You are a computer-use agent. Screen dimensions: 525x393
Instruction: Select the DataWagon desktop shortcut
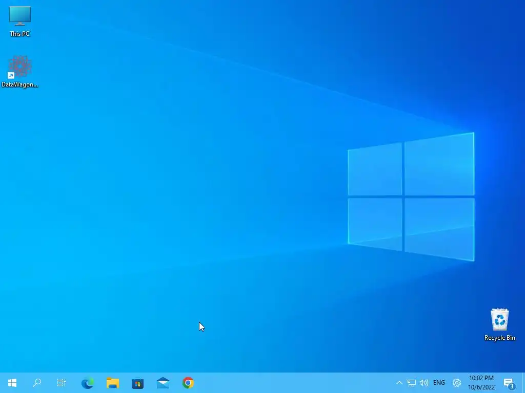point(20,72)
